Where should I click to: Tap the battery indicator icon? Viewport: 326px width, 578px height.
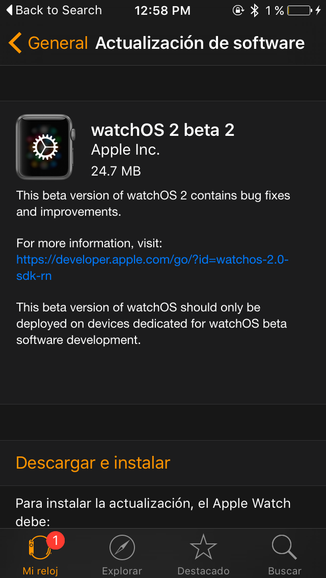tap(300, 10)
